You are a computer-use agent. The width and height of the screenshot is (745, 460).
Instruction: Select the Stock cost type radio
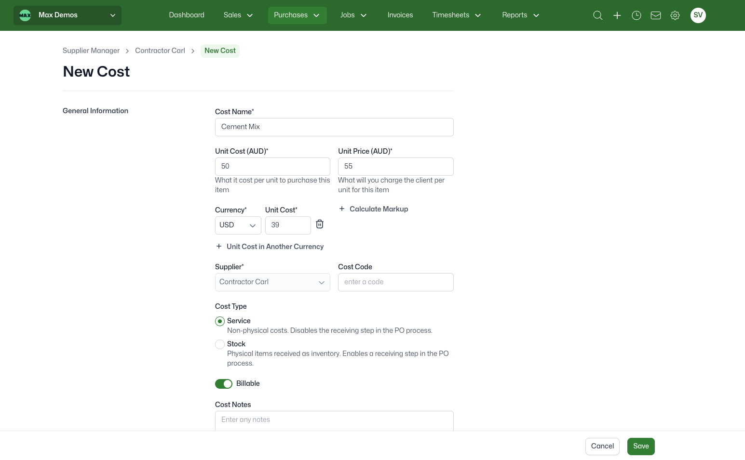coord(220,344)
